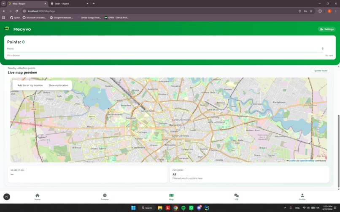Click the Drumul Taberei label on the map

tap(98, 148)
